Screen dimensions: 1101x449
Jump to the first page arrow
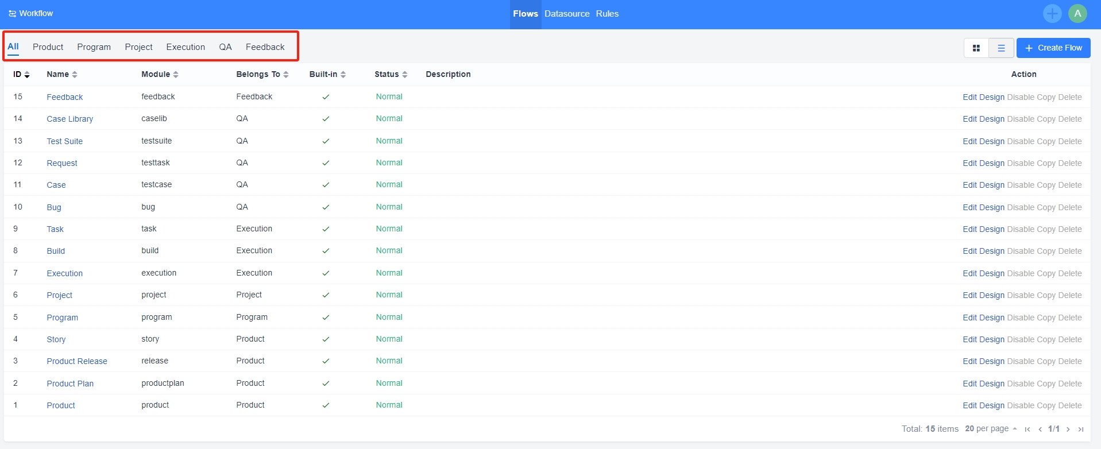coord(1027,429)
